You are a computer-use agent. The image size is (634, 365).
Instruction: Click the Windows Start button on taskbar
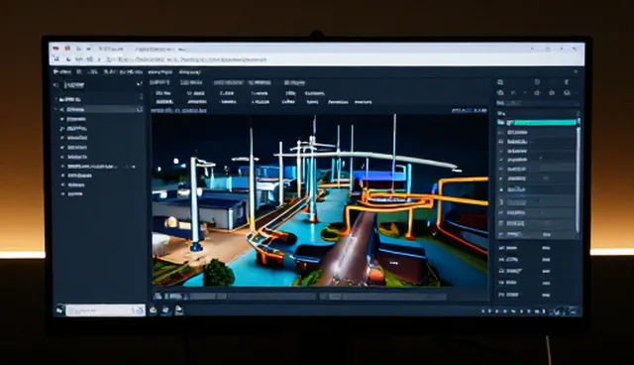coord(59,310)
